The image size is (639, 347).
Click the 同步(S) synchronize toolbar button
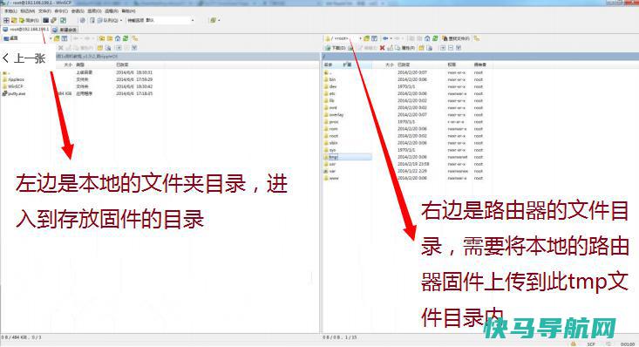29,20
